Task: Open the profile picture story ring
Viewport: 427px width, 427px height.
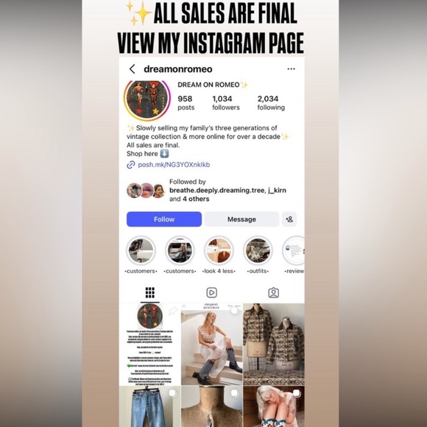Action: [147, 100]
